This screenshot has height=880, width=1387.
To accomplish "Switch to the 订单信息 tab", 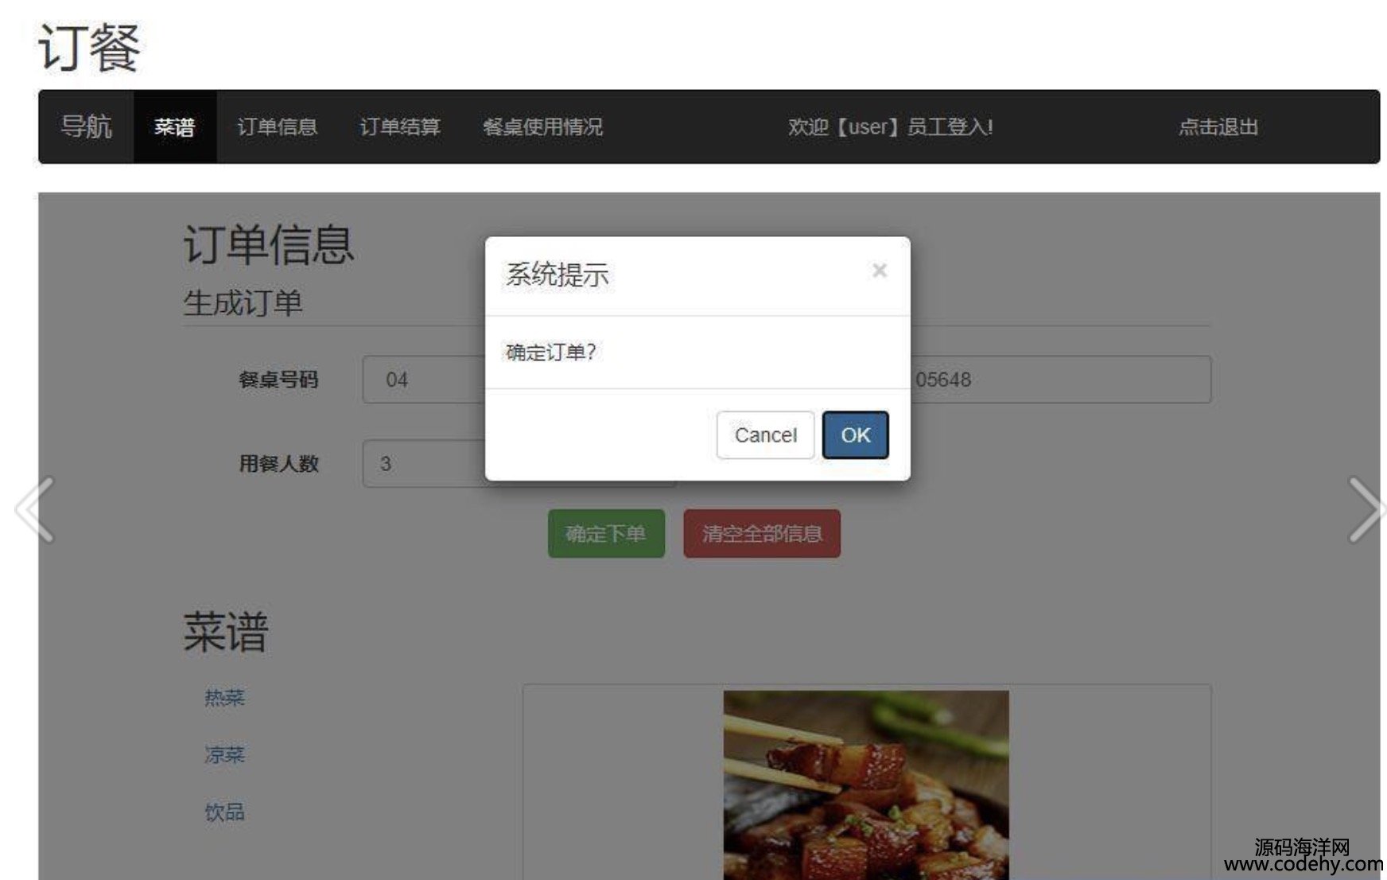I will pos(277,127).
